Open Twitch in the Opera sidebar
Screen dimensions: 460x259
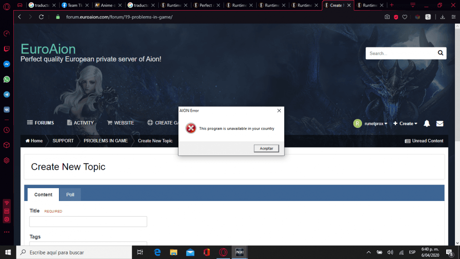[7, 49]
